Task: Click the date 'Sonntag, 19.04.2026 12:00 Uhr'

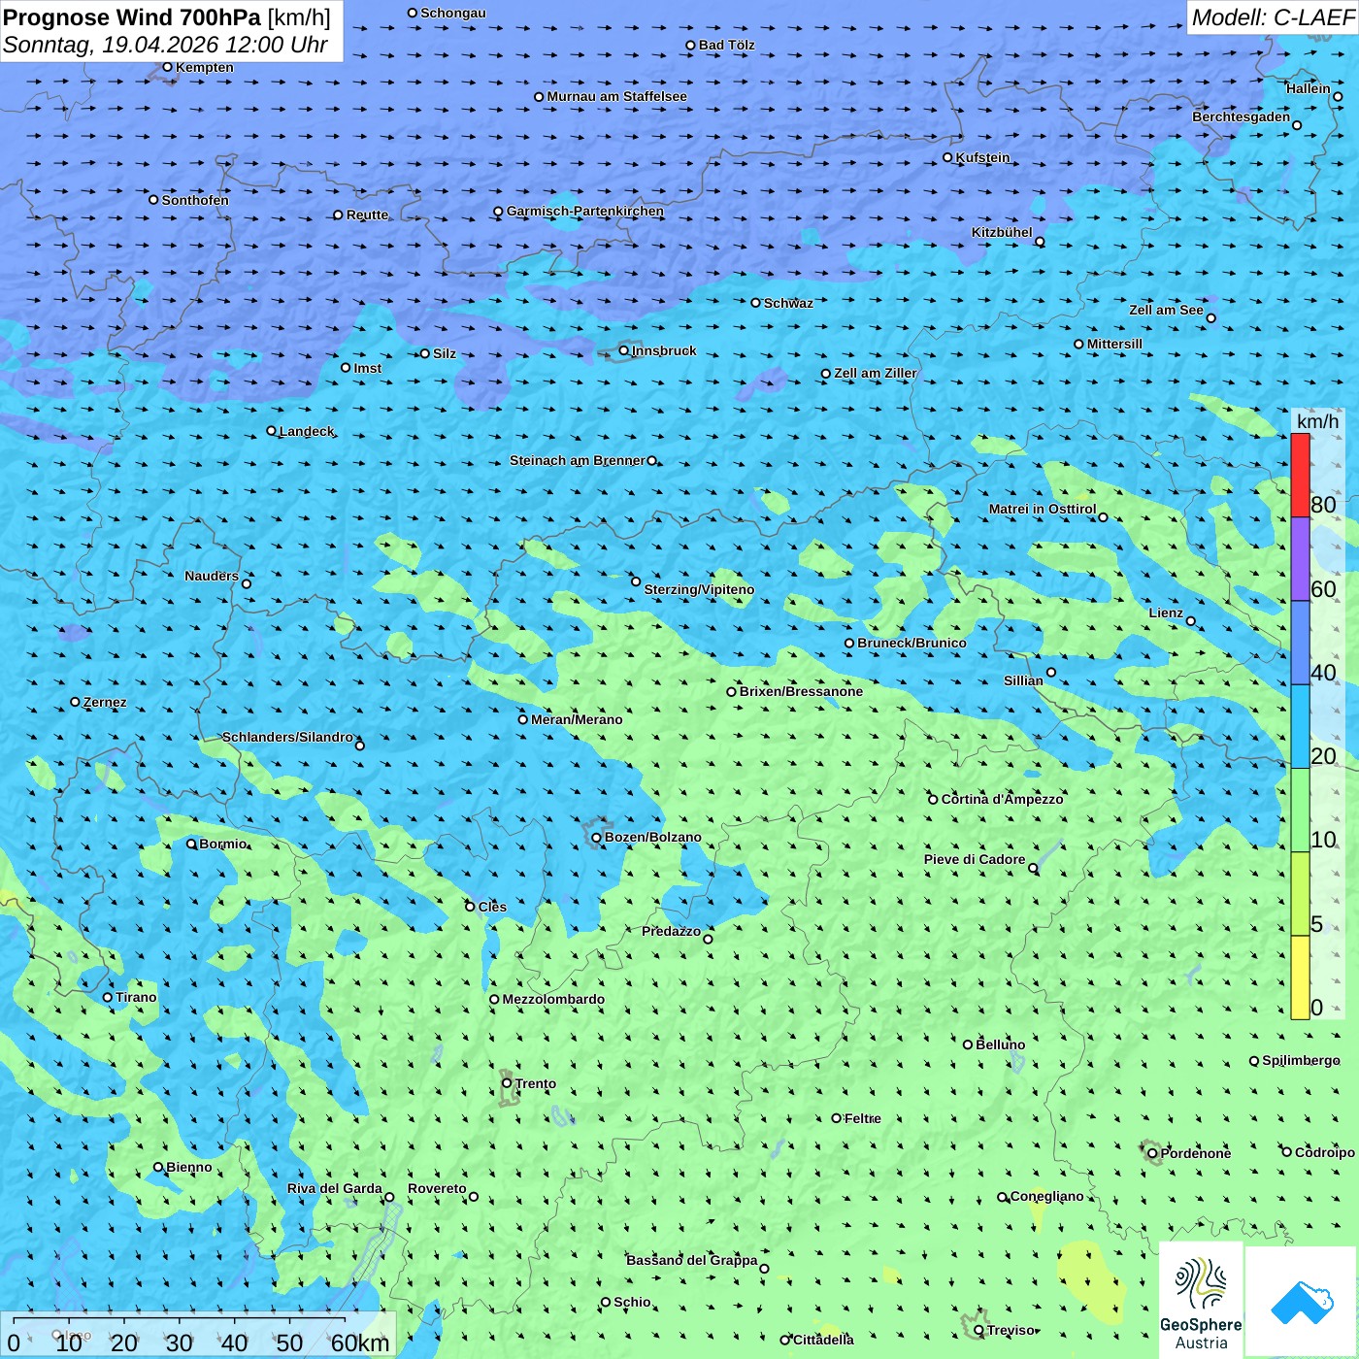Action: pyautogui.click(x=165, y=45)
